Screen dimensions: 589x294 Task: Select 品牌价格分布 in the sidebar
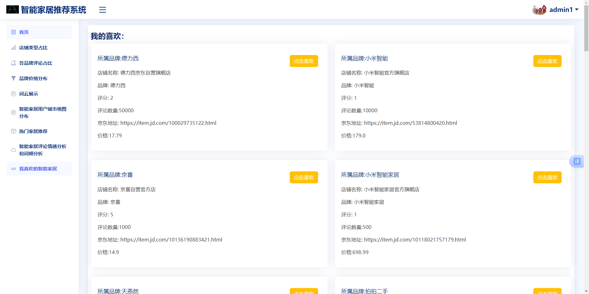point(39,78)
